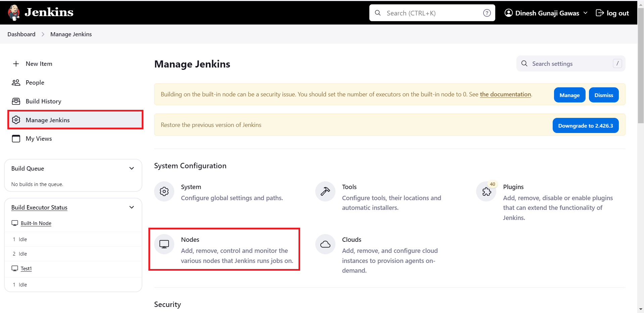Focus the Search settings field
The width and height of the screenshot is (644, 313).
pos(571,63)
